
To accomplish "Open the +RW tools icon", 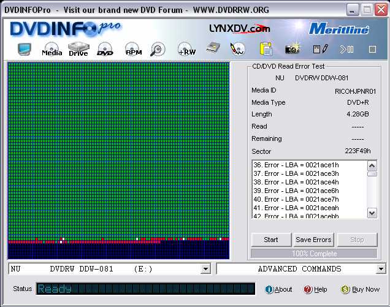I will (186, 49).
